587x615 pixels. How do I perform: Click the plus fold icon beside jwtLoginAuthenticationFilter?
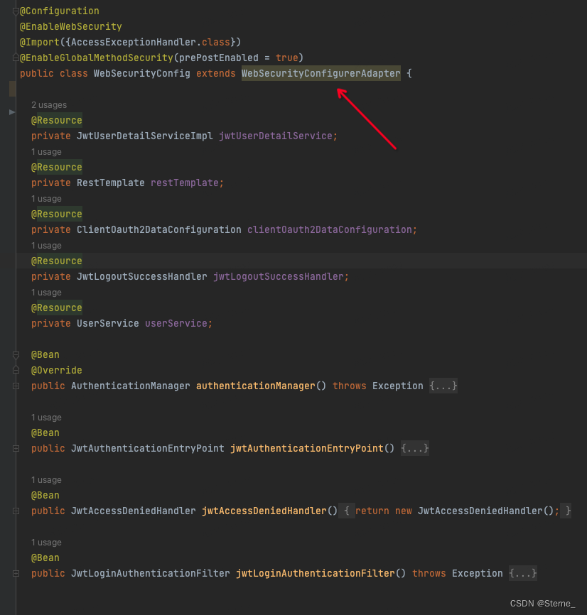point(16,573)
